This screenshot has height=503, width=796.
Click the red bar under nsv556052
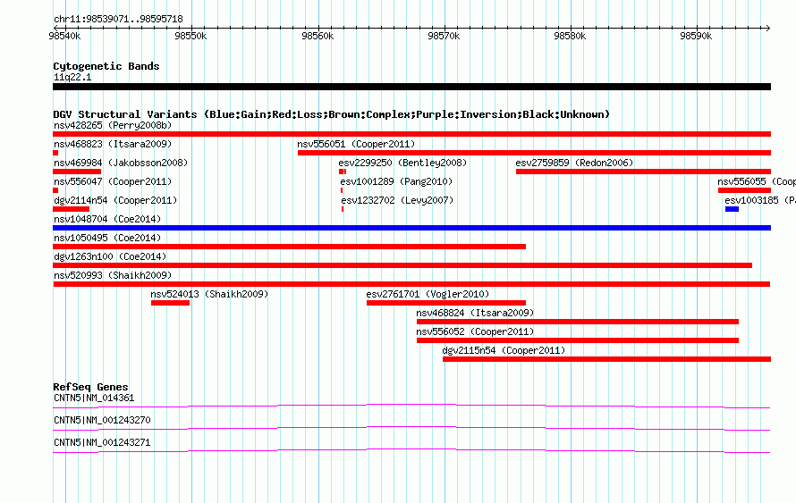pyautogui.click(x=578, y=340)
